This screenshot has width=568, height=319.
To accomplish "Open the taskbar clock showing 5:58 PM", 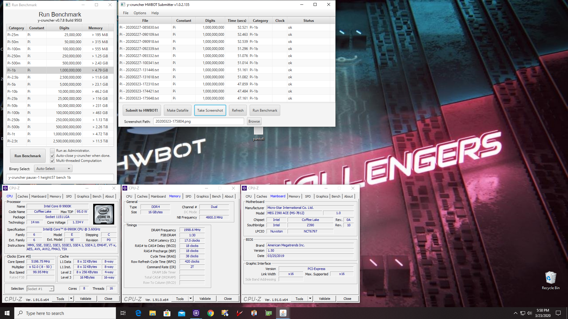I will [x=543, y=313].
